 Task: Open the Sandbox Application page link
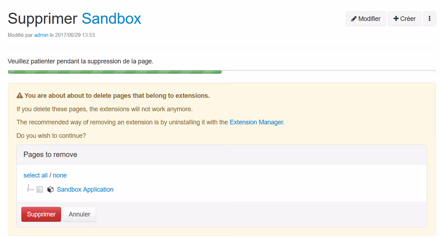[x=85, y=190]
